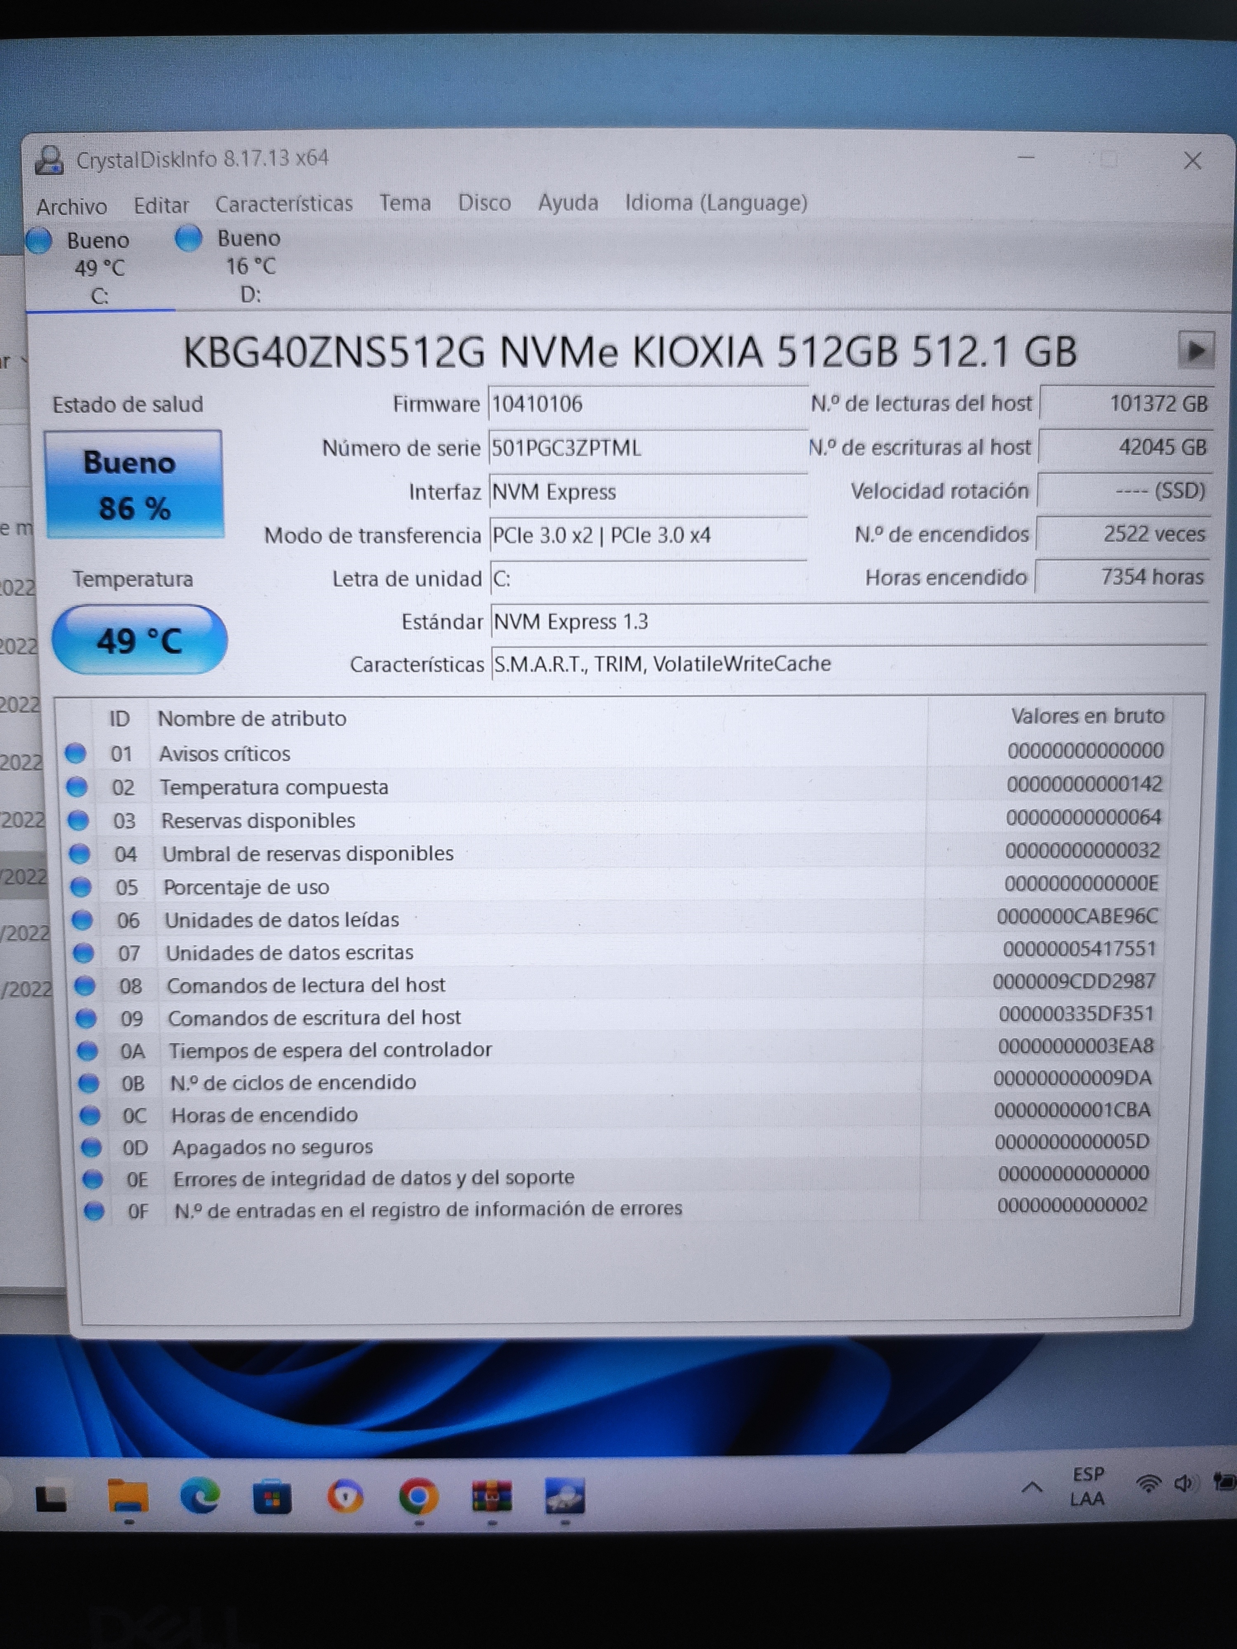Click the CrystalDiskInfo title bar icon
Viewport: 1237px width, 1649px height.
49,160
